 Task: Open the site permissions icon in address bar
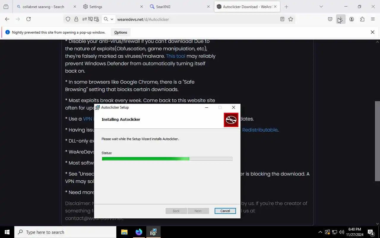85,19
